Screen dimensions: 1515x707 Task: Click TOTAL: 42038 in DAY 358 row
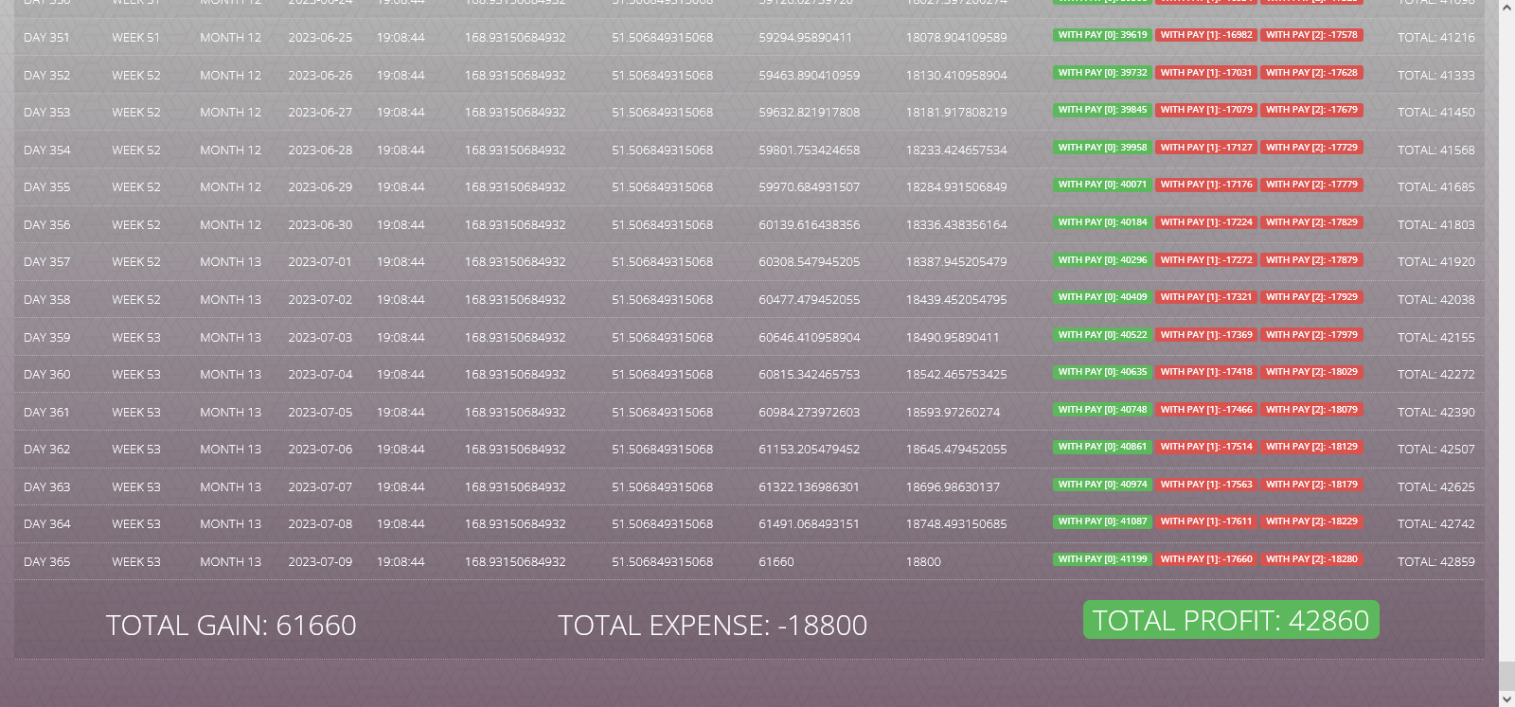(x=1435, y=300)
